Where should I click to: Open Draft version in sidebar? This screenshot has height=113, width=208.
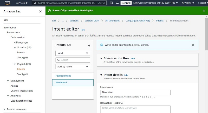[x=17, y=37]
